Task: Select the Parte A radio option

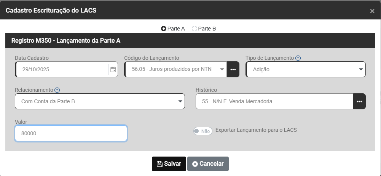Action: tap(164, 29)
